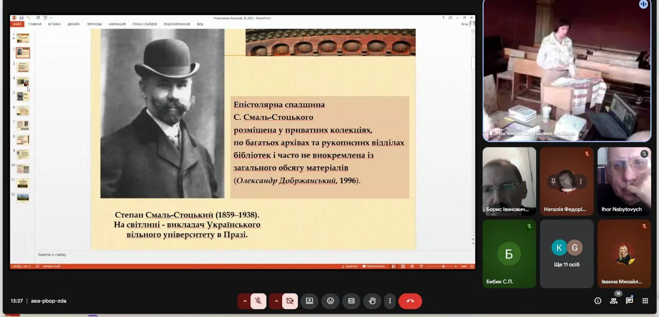
Task: Turn the camera on
Action: pos(290,301)
